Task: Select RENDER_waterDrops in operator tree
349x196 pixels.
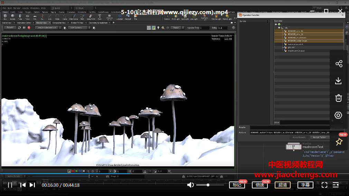Action: pyautogui.click(x=309, y=41)
